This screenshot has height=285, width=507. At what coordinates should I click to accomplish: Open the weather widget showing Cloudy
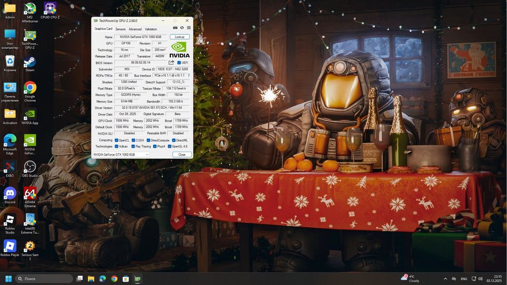coord(410,278)
